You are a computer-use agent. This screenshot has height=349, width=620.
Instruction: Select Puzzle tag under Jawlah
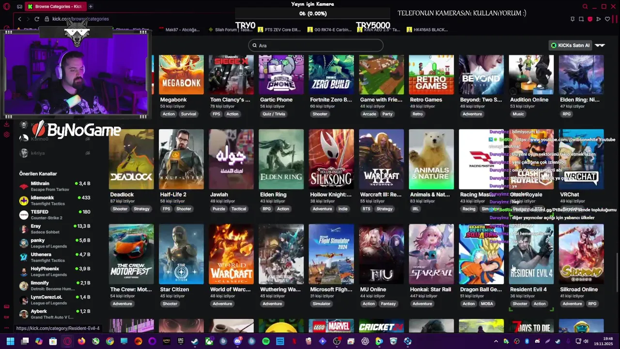[x=218, y=209]
